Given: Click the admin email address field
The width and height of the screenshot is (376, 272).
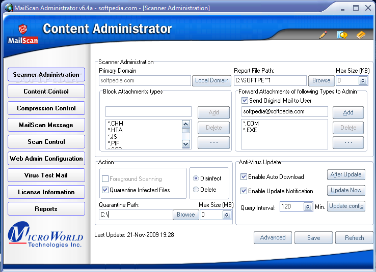Looking at the screenshot, I should point(284,111).
